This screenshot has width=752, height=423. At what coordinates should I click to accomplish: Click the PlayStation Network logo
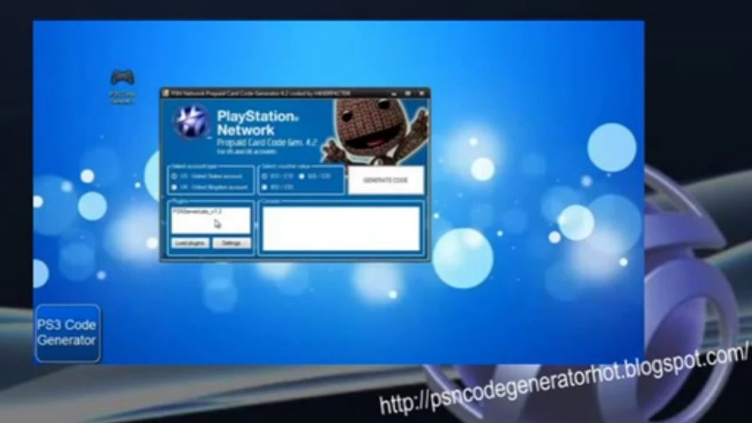point(191,122)
